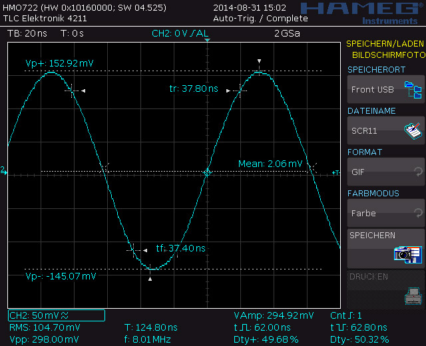The image size is (426, 346).
Task: Open the Front USB storage location selector
Action: [373, 89]
